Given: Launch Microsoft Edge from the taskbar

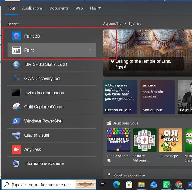Looking at the screenshot, I should (x=116, y=184).
